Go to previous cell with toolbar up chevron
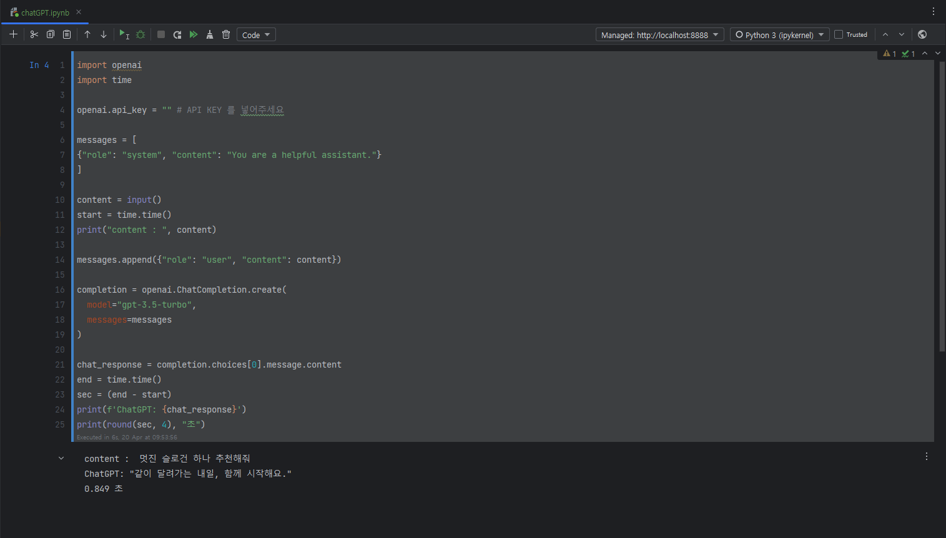Image resolution: width=946 pixels, height=538 pixels. pos(885,34)
